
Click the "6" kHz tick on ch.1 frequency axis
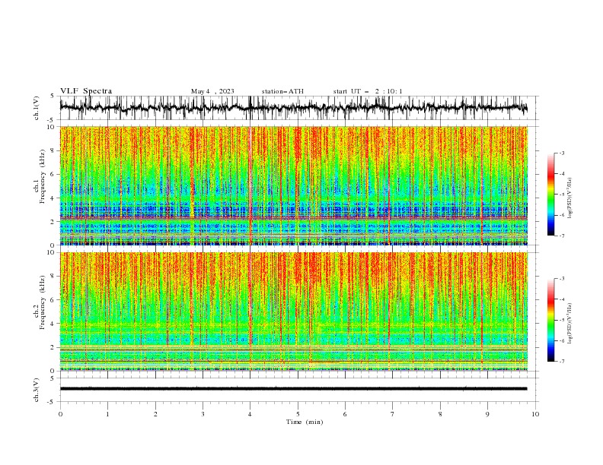pyautogui.click(x=53, y=174)
